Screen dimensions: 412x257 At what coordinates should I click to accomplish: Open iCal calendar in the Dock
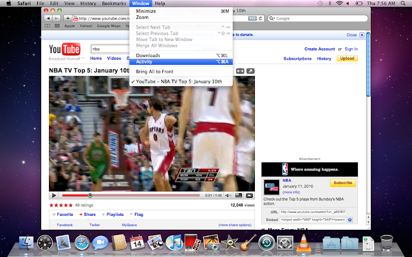point(137,242)
